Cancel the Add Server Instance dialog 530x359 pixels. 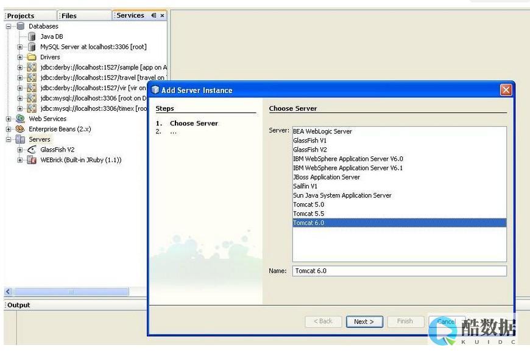pos(447,321)
